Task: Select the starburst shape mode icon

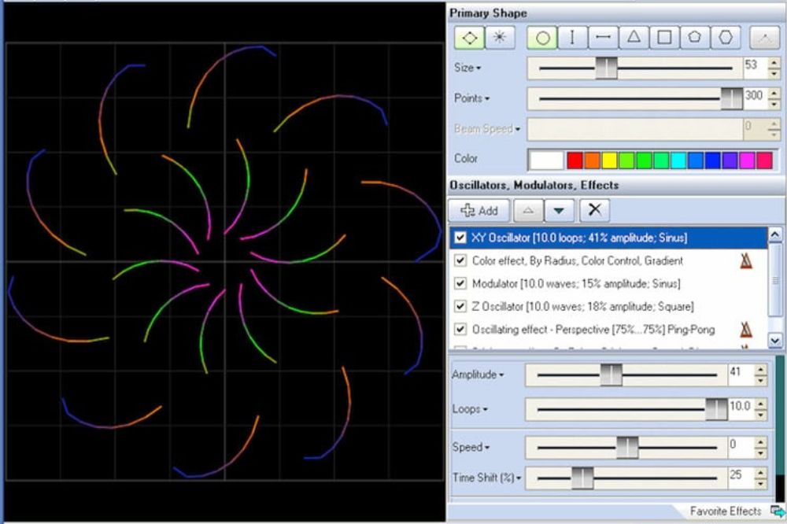Action: click(x=500, y=38)
